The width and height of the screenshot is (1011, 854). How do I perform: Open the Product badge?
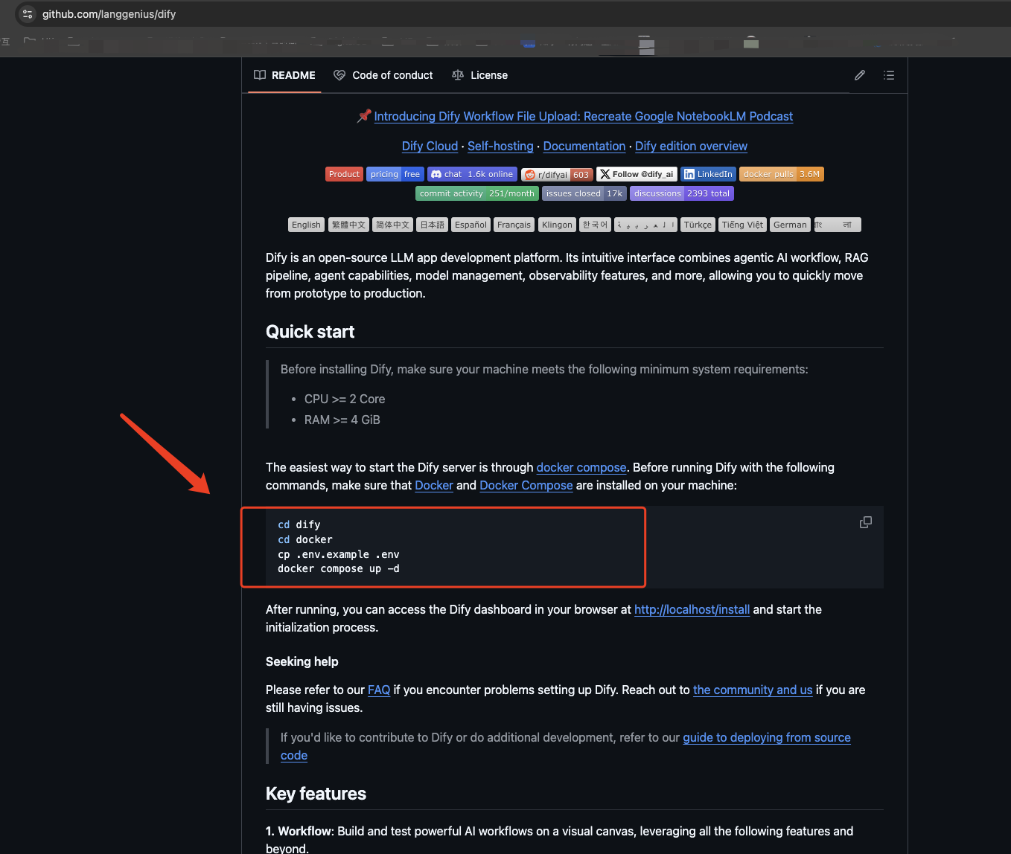point(344,174)
